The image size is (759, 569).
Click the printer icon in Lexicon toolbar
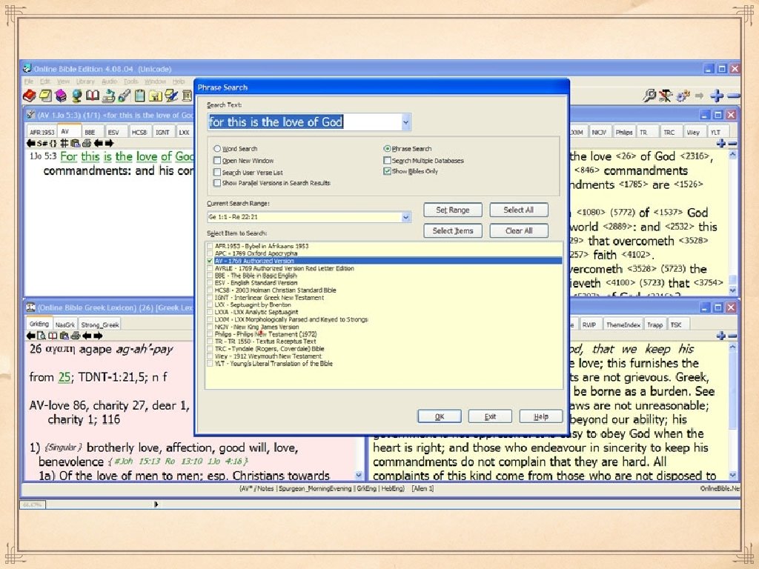[76, 336]
